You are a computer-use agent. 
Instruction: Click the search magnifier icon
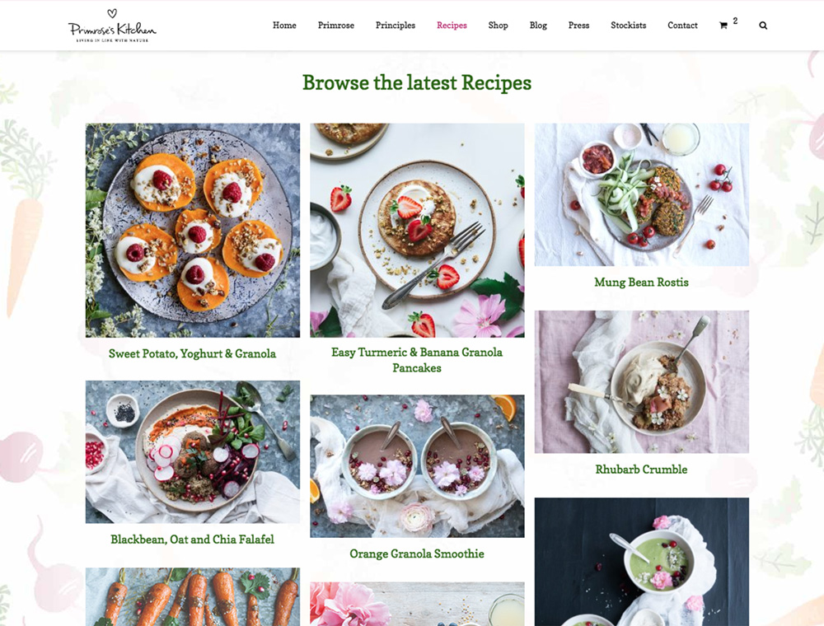click(x=763, y=26)
